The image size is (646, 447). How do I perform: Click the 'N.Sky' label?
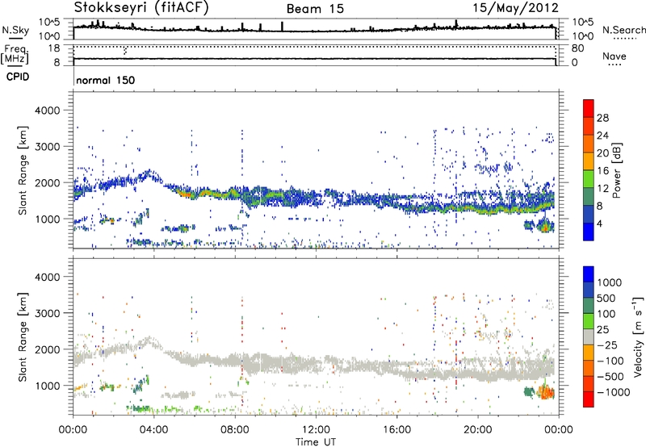15,30
